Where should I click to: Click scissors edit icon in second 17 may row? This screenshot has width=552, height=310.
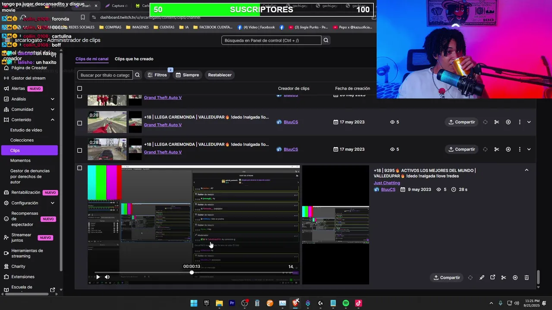tap(497, 149)
